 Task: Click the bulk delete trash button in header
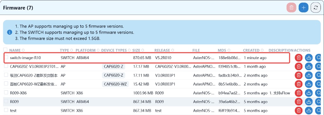tap(291, 8)
